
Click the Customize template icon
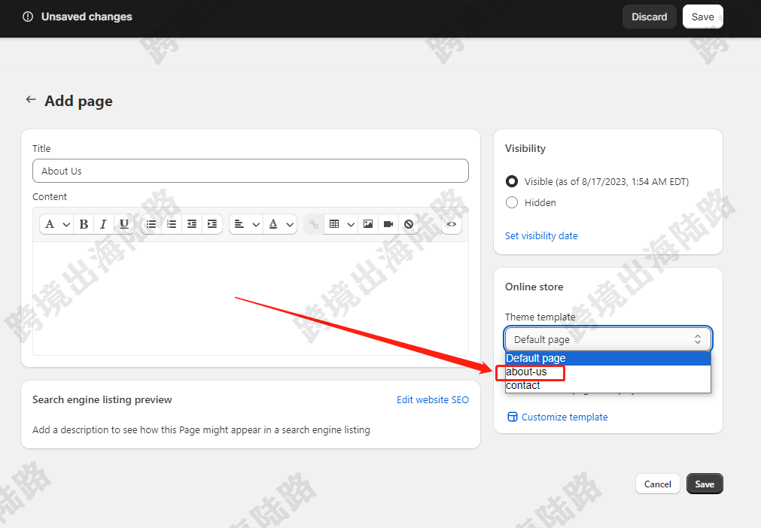coord(513,417)
